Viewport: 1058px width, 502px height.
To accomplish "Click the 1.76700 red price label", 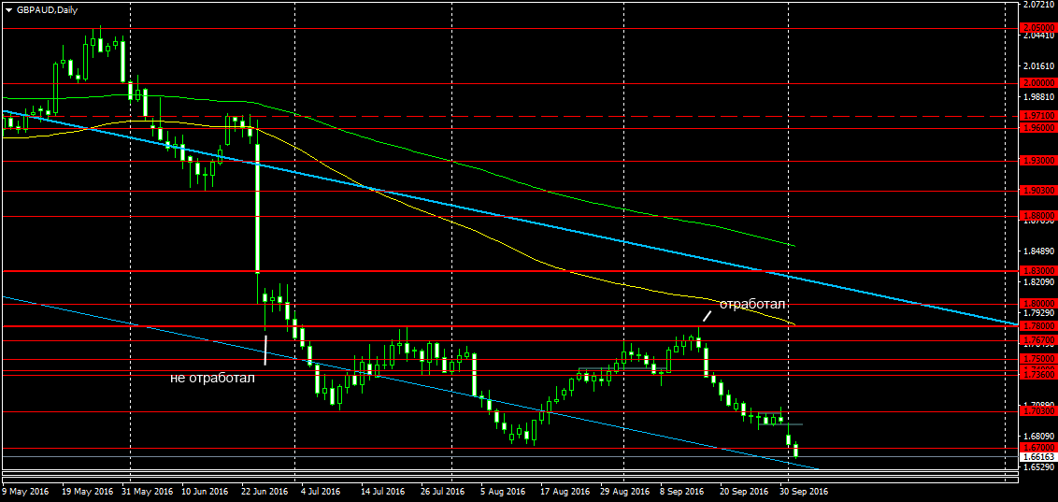I will click(1038, 340).
